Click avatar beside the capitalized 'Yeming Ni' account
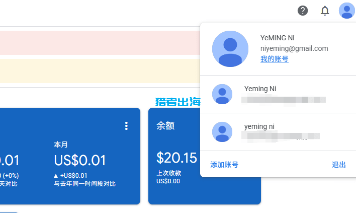 (222, 94)
